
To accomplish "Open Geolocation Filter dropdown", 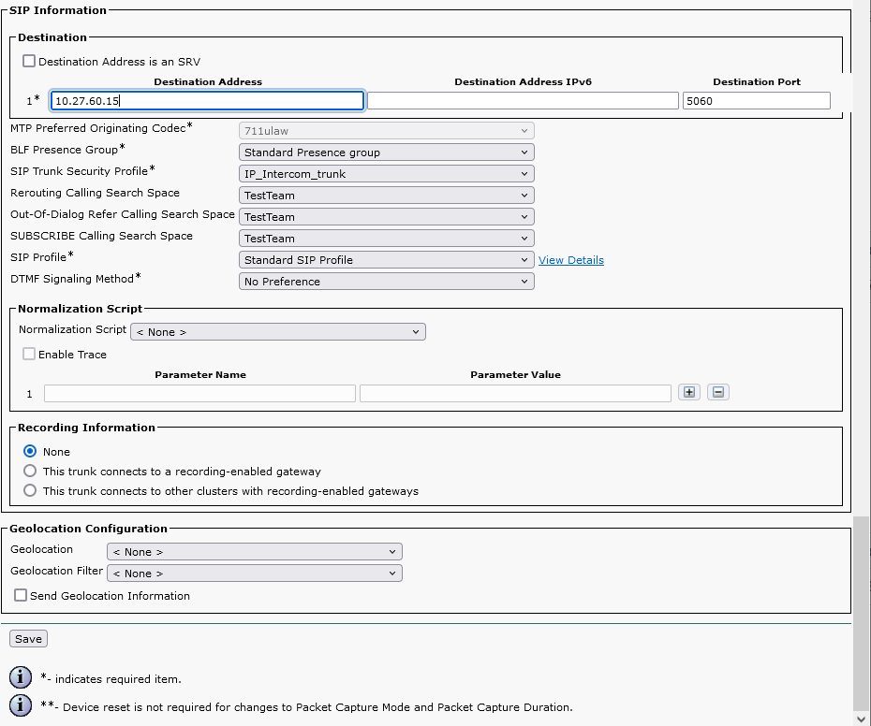I will [255, 574].
